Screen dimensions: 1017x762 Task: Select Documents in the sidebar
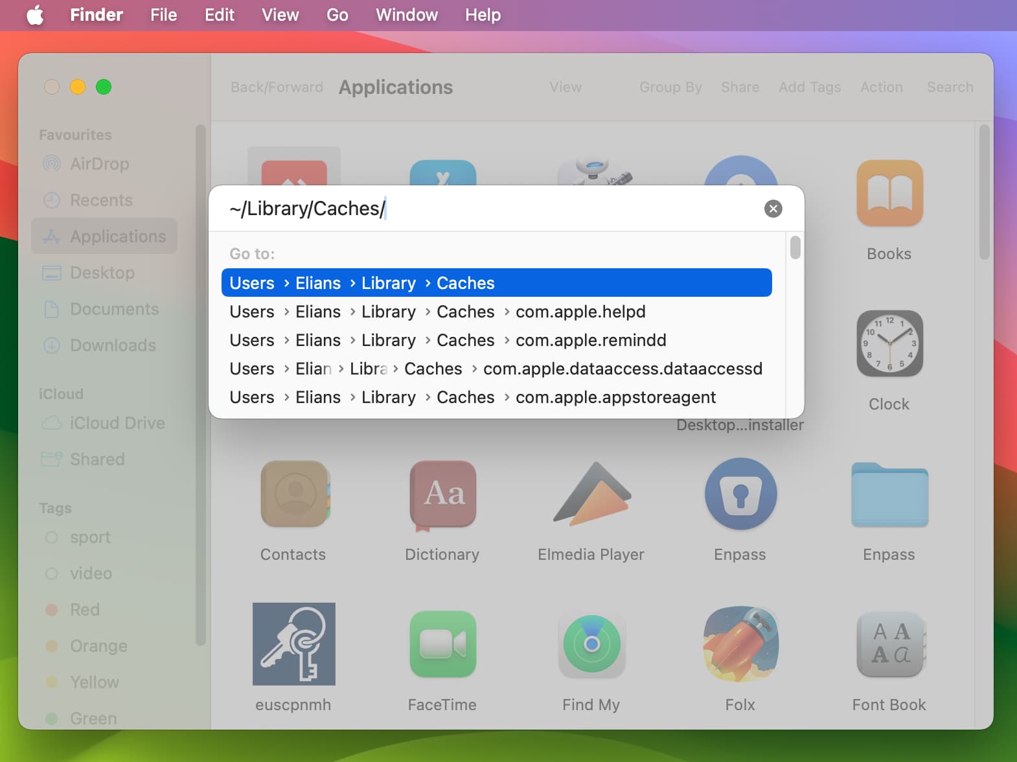tap(104, 309)
